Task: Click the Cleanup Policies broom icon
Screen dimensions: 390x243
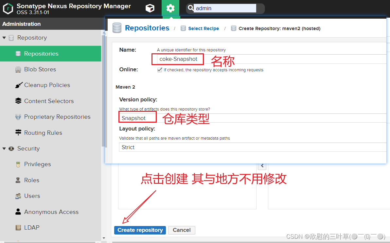Action: [19, 85]
